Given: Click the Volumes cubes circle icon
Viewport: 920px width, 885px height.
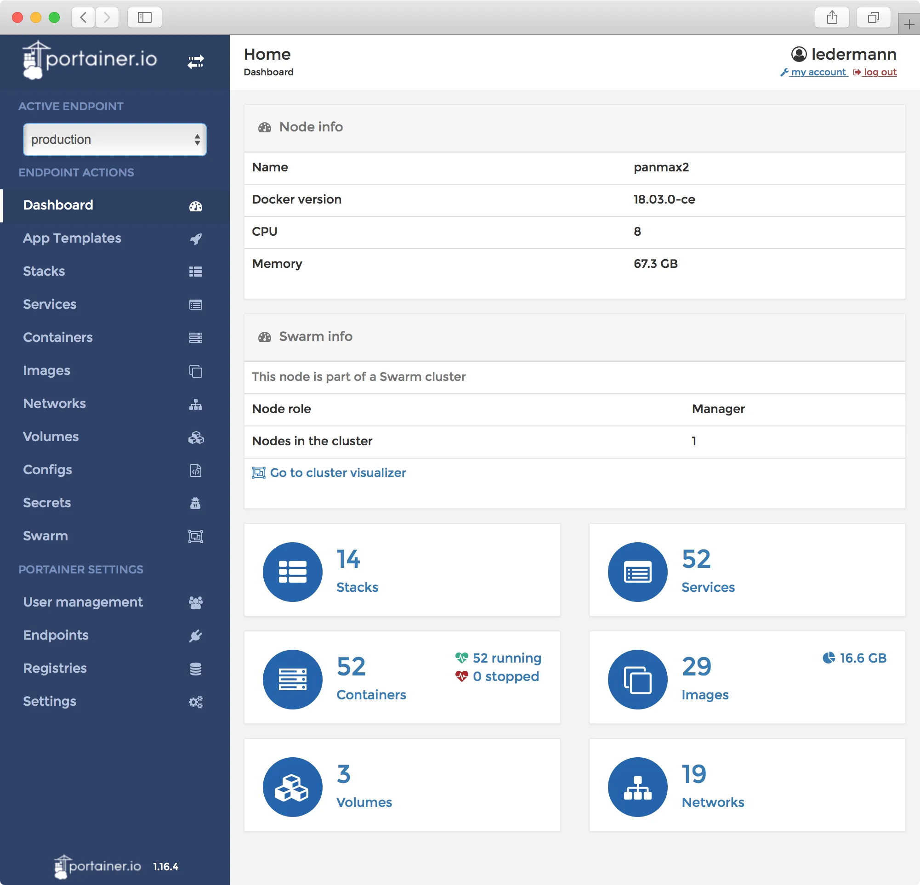Looking at the screenshot, I should click(x=292, y=787).
